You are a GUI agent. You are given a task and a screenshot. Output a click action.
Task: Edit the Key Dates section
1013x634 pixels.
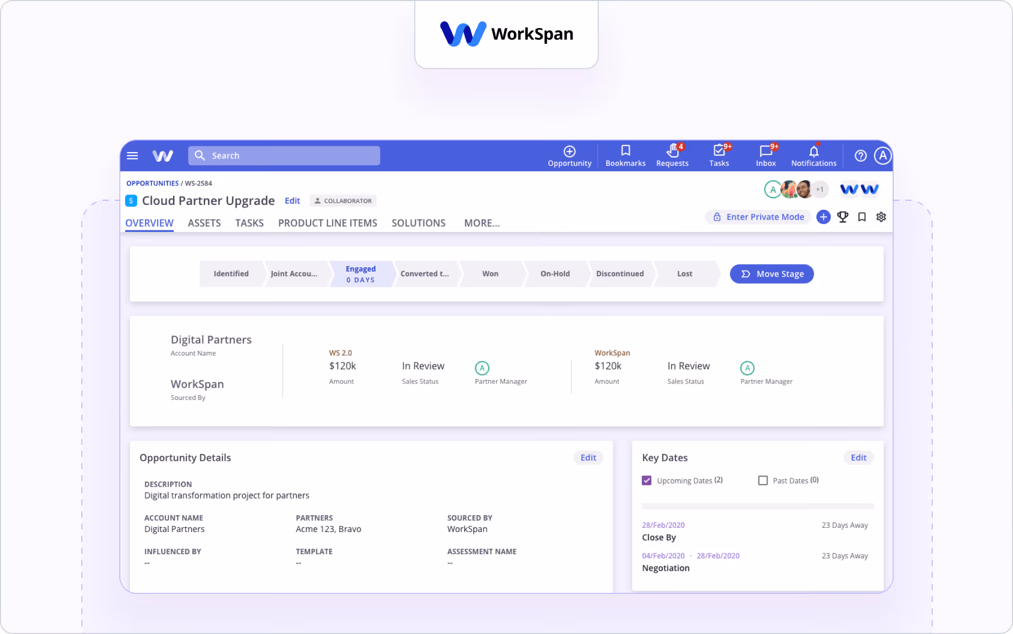point(858,458)
